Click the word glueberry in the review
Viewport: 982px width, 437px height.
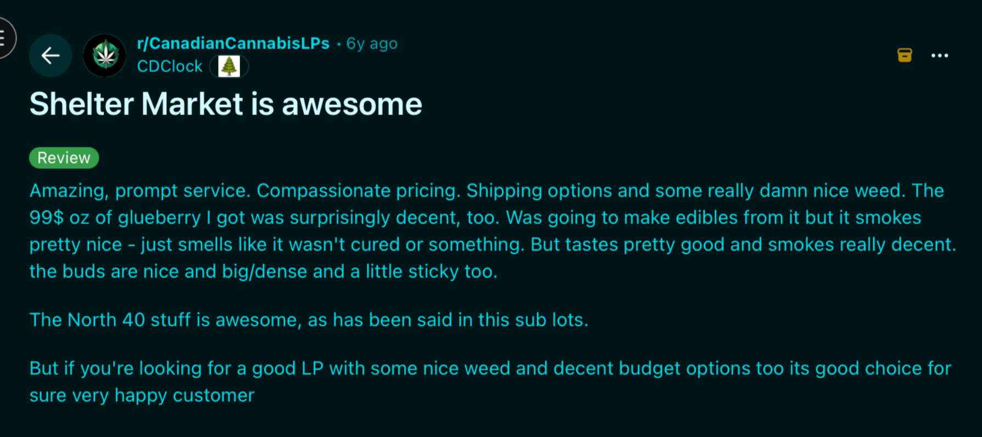tap(159, 218)
